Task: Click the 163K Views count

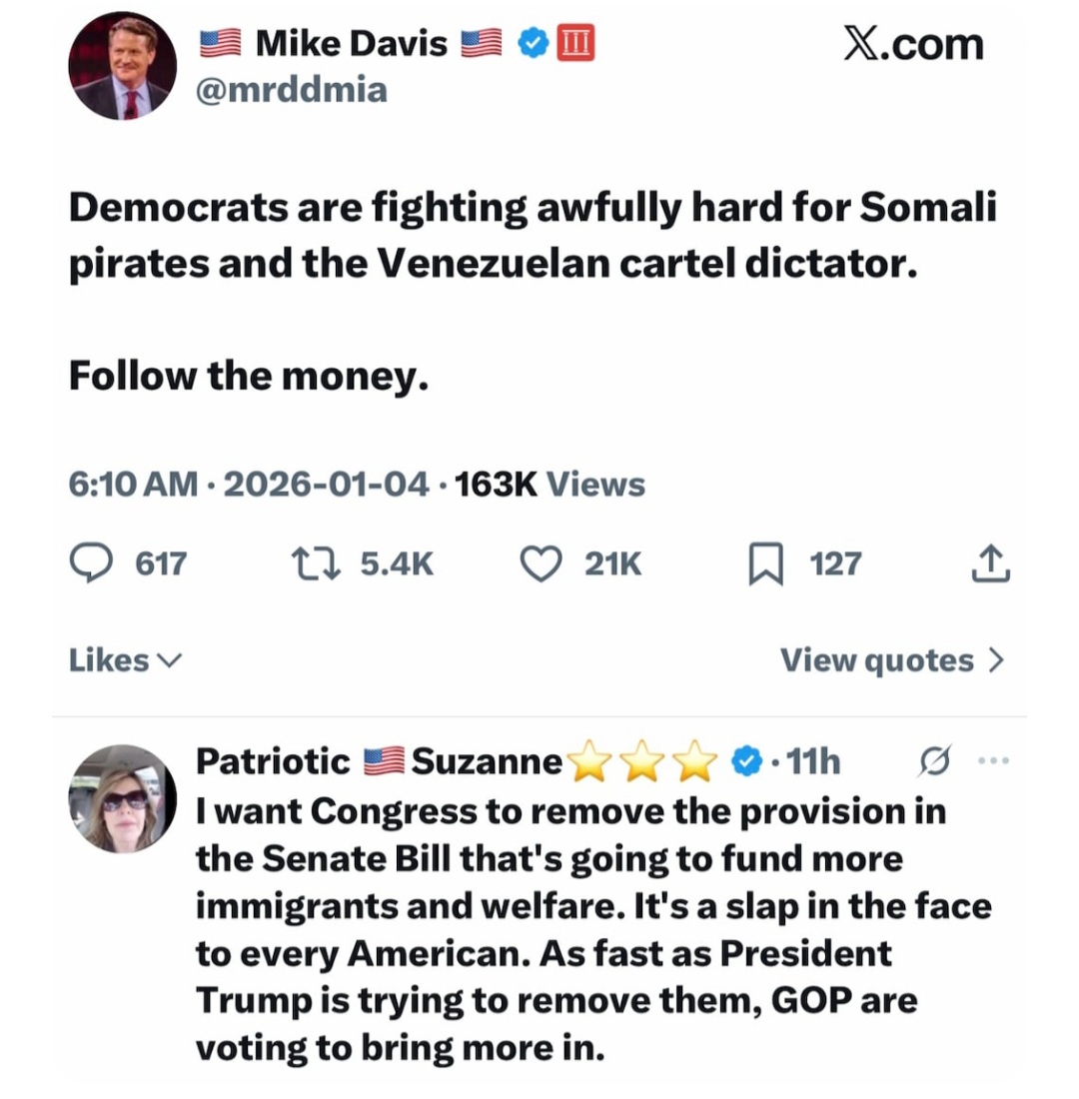Action: coord(549,485)
